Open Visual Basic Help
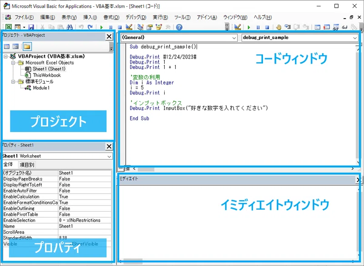 [179, 27]
